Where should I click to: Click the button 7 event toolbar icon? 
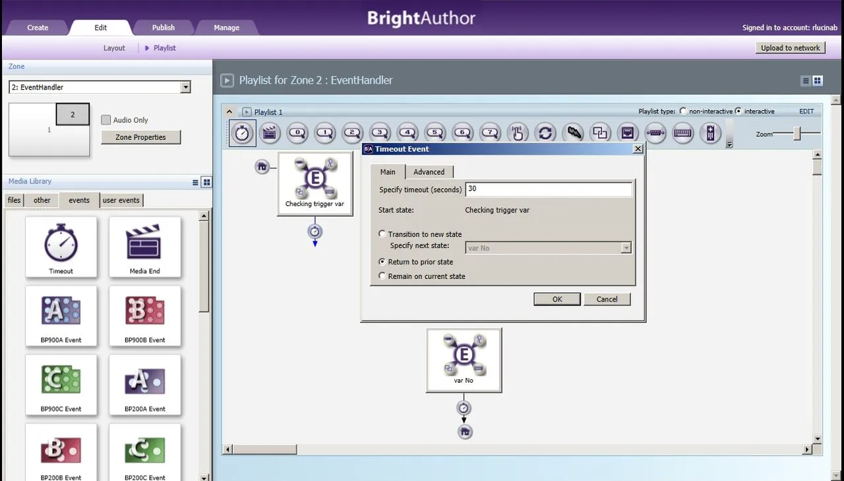pos(490,133)
